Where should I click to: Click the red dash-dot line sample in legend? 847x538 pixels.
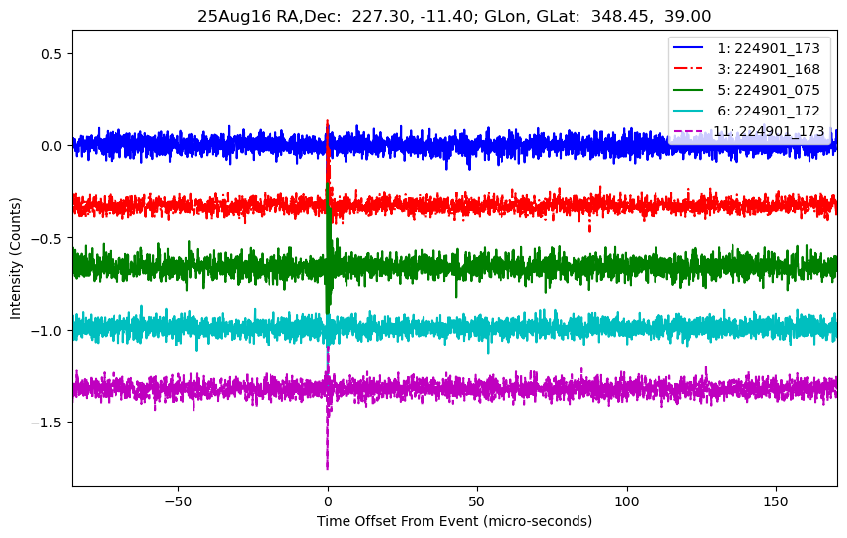(688, 68)
